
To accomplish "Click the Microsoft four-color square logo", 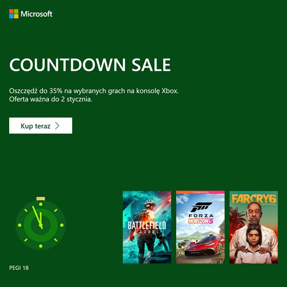I will click(14, 14).
